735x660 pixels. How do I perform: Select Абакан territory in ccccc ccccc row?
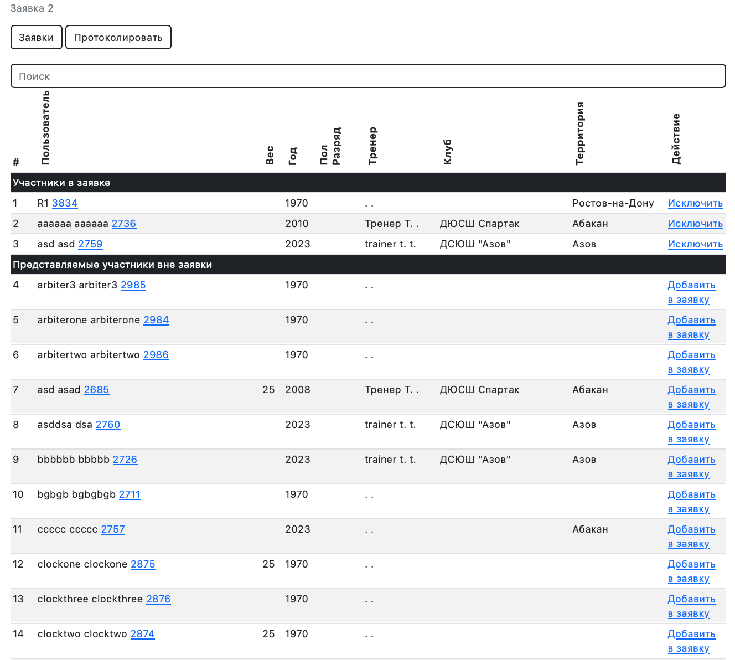pyautogui.click(x=590, y=529)
